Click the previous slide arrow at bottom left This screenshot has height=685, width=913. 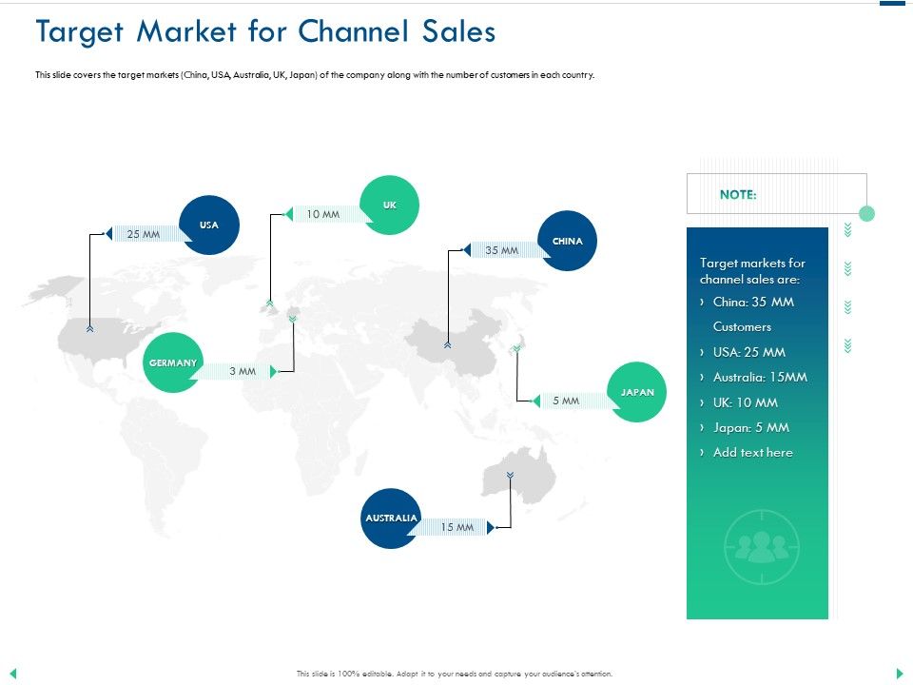point(12,674)
